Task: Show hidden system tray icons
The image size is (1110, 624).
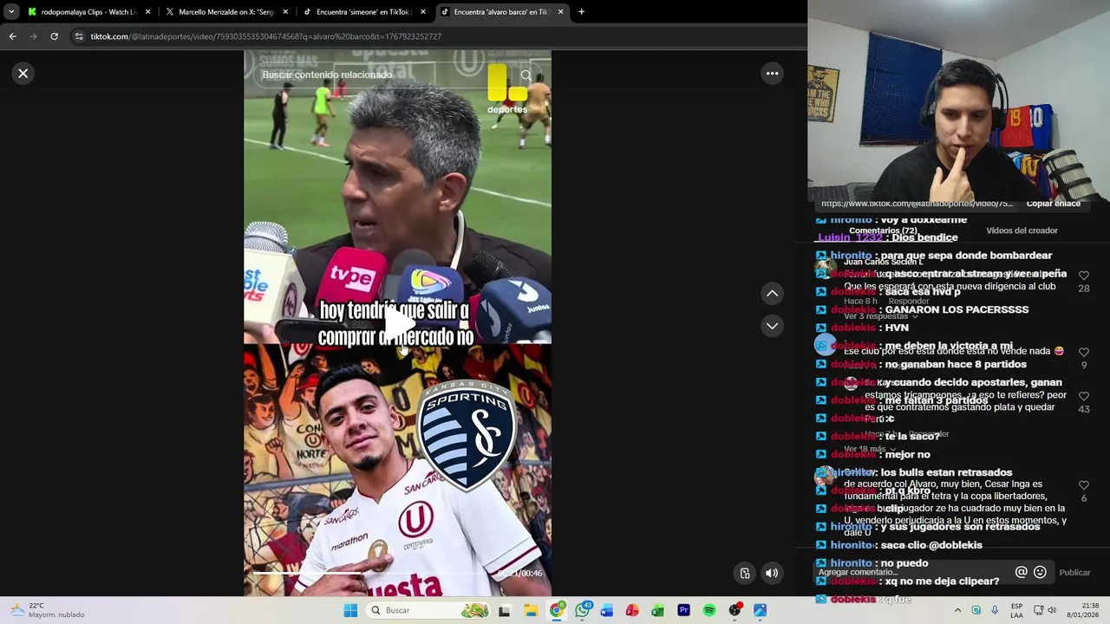Action: point(957,610)
